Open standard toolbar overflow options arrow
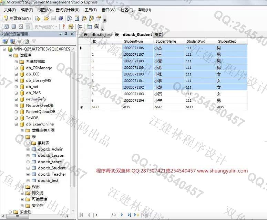The image size is (267, 220). pyautogui.click(x=105, y=20)
